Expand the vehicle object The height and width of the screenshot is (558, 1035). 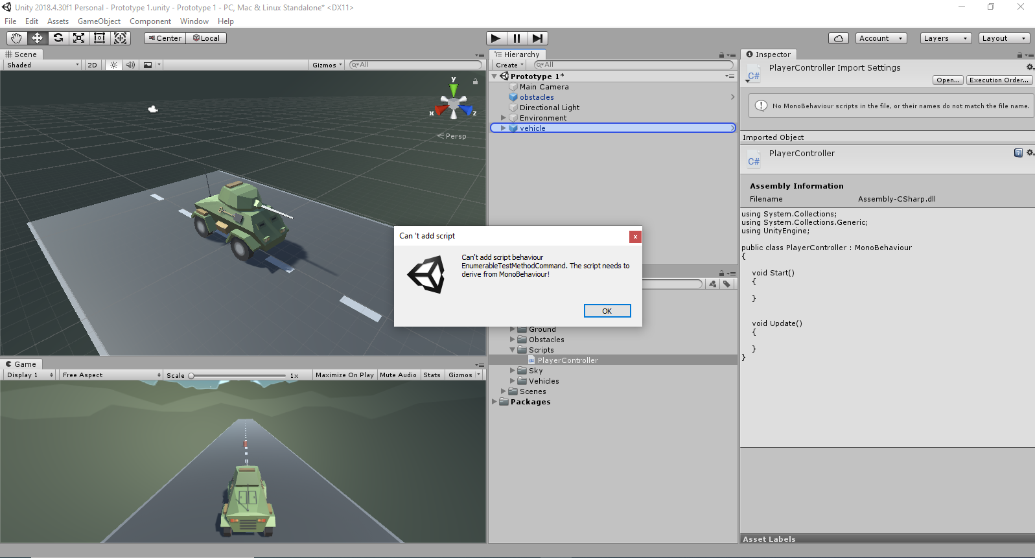[503, 128]
